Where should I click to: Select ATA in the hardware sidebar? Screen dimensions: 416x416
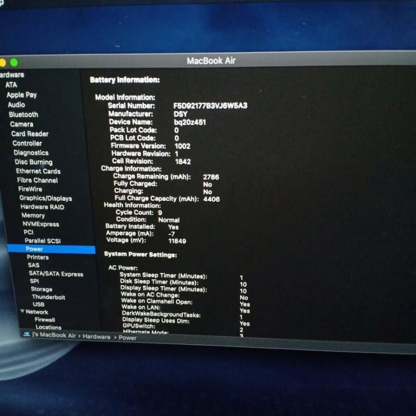point(11,85)
